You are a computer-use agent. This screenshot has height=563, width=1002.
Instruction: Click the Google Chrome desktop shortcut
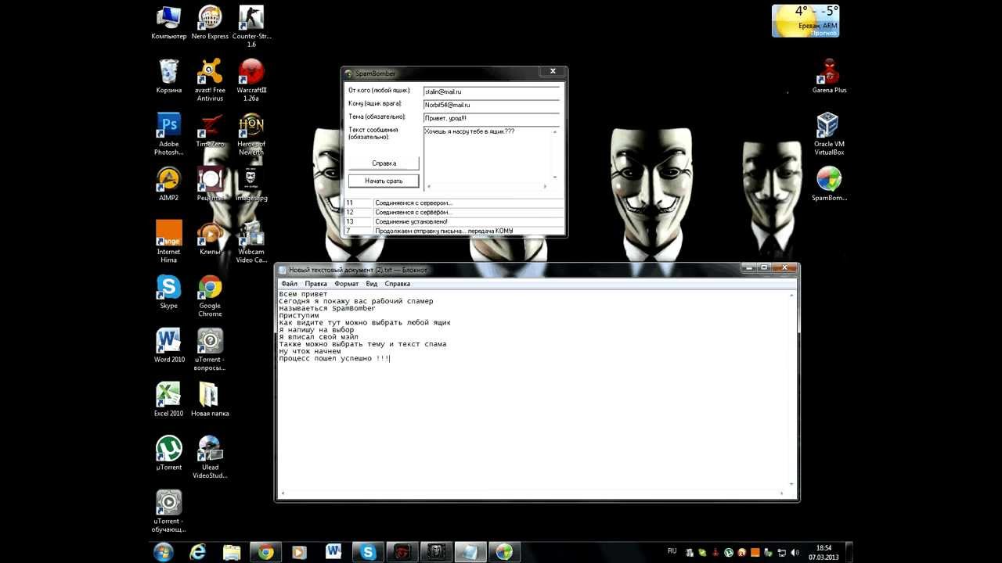pyautogui.click(x=210, y=296)
